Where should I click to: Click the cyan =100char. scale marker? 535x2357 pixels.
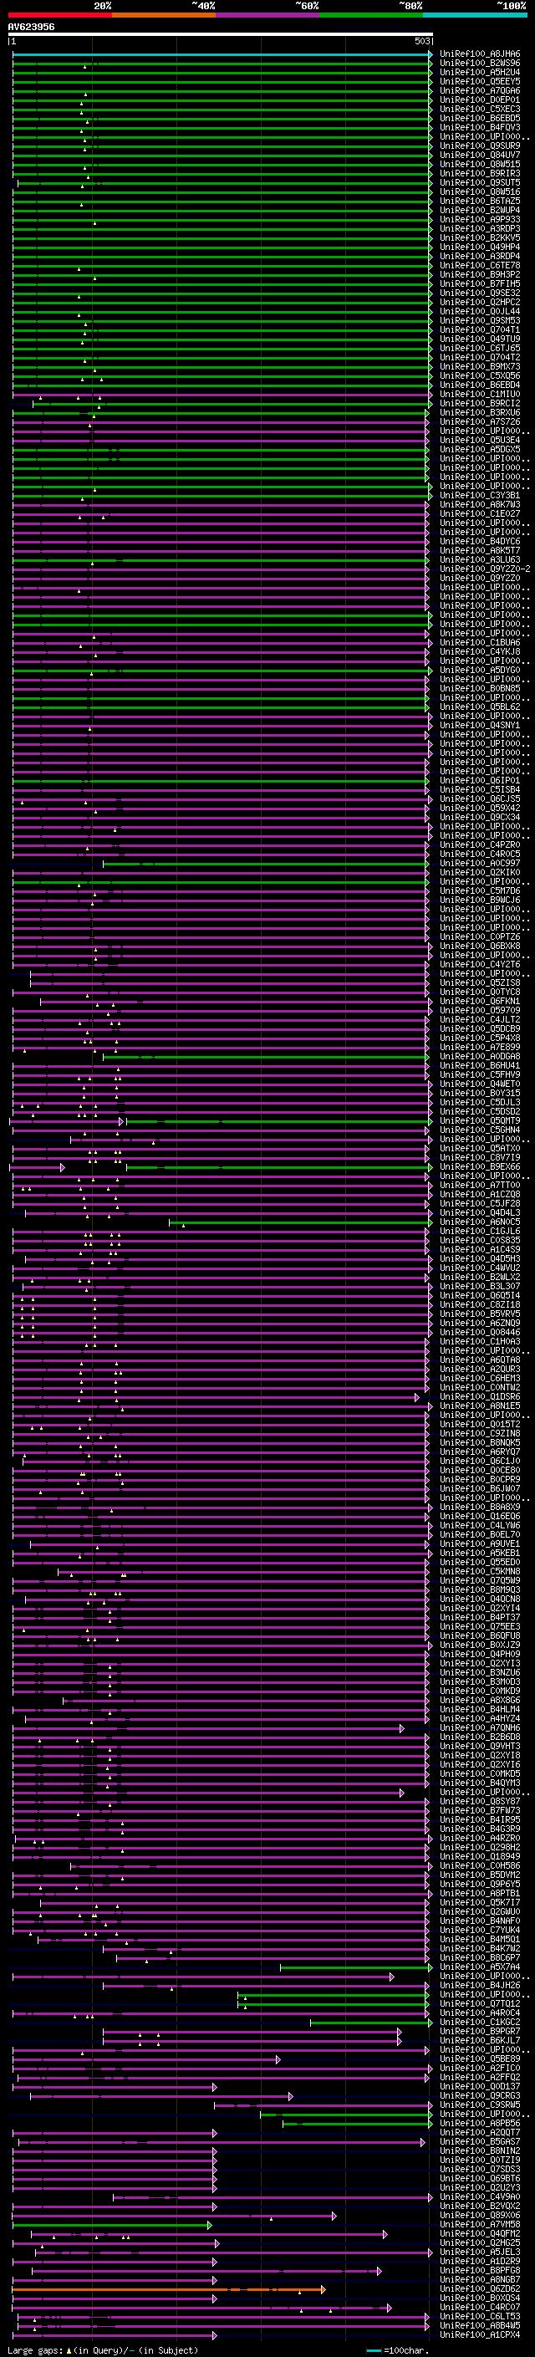(x=374, y=2350)
